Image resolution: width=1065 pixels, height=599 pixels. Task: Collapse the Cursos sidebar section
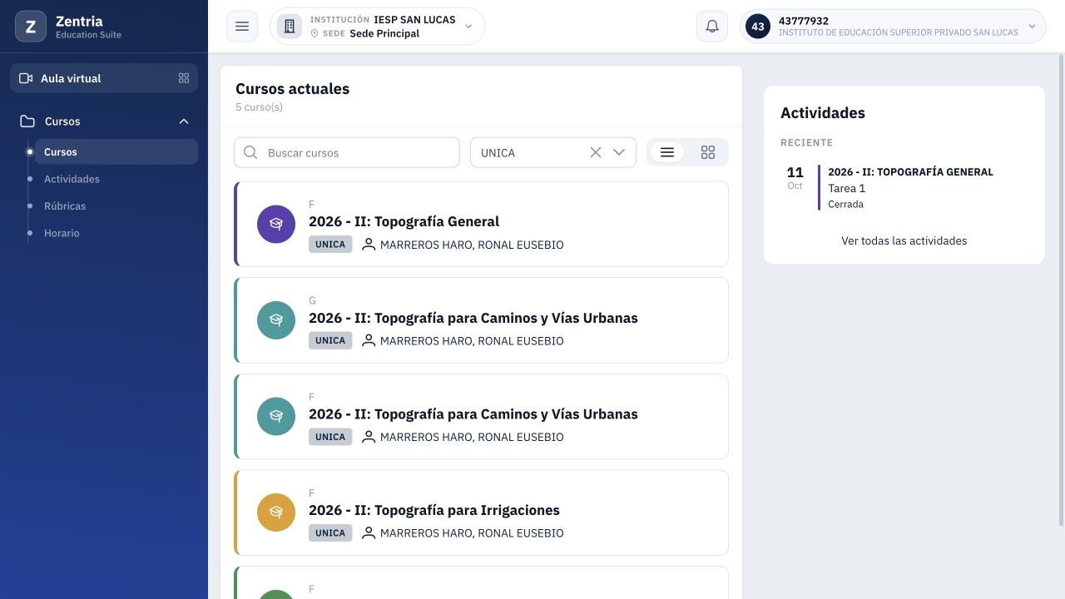point(184,121)
